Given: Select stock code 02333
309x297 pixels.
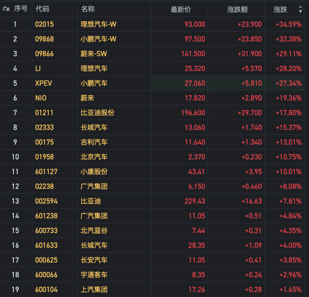Looking at the screenshot, I should pyautogui.click(x=44, y=127).
